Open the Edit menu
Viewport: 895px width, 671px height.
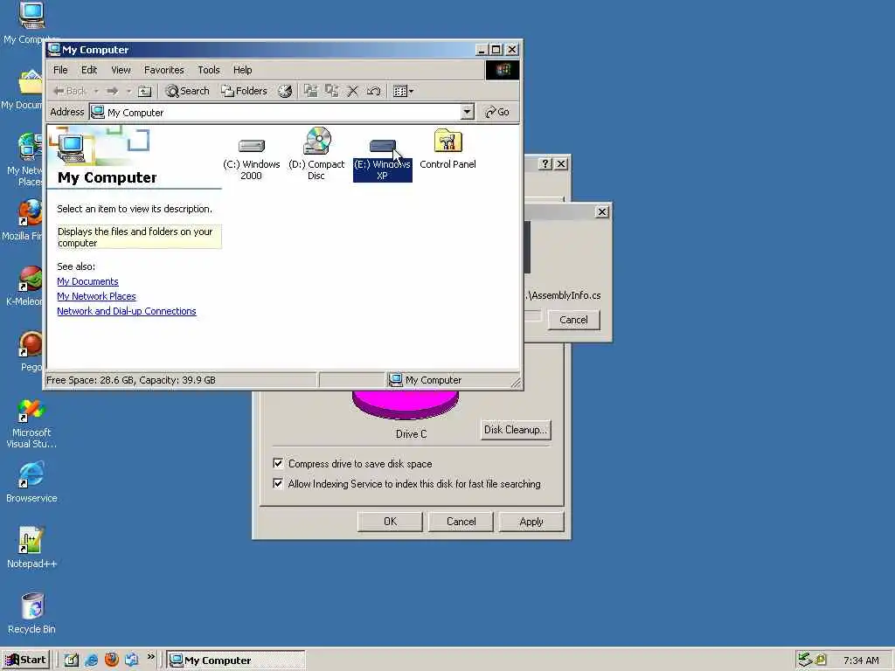click(x=89, y=70)
